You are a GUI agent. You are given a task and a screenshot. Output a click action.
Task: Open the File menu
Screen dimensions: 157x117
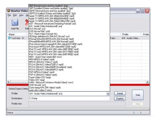tap(9, 15)
